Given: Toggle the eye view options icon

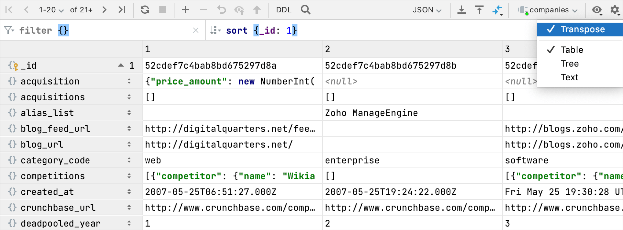Looking at the screenshot, I should click(597, 10).
